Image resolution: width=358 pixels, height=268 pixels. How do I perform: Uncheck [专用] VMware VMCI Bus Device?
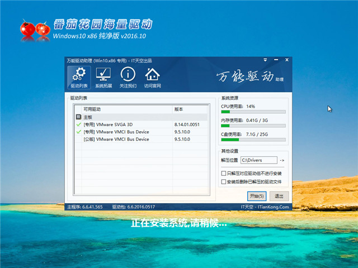coord(79,132)
